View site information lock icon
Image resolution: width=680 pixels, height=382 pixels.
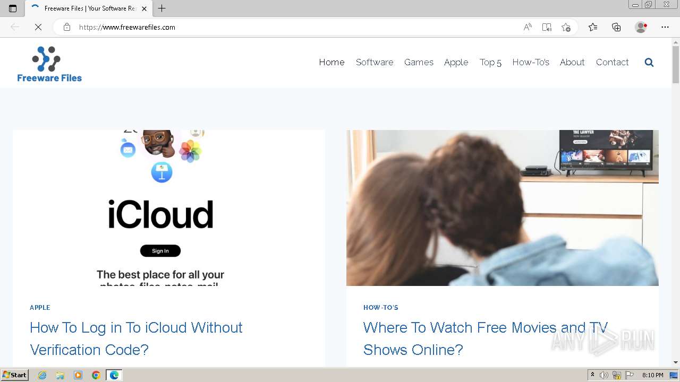67,27
